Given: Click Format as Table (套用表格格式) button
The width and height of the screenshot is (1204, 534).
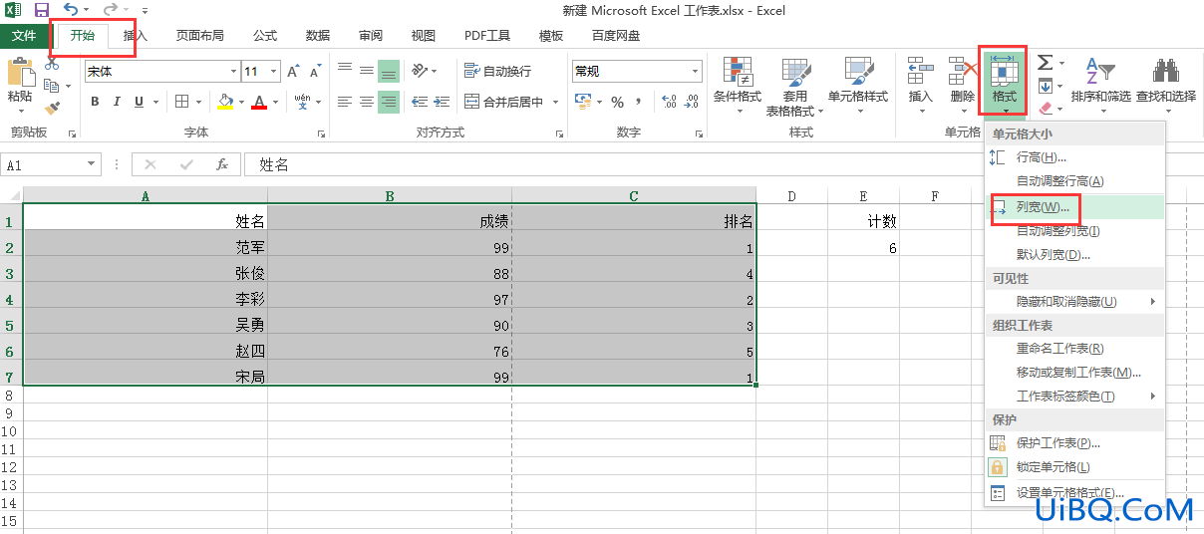Looking at the screenshot, I should pyautogui.click(x=795, y=88).
